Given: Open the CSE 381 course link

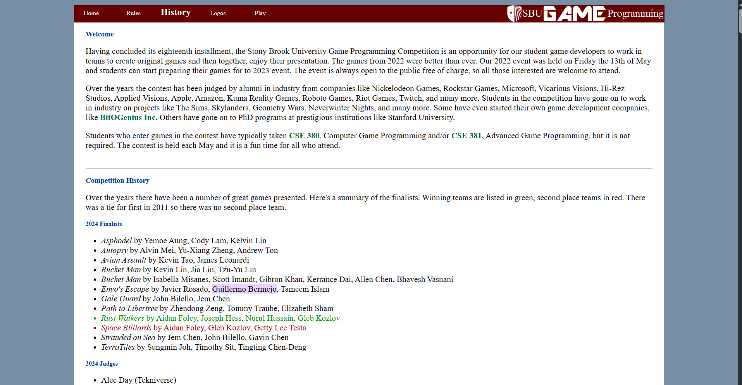Looking at the screenshot, I should (x=466, y=136).
